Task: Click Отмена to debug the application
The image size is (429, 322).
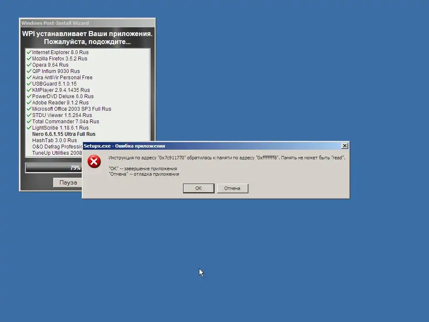Action: (x=232, y=188)
